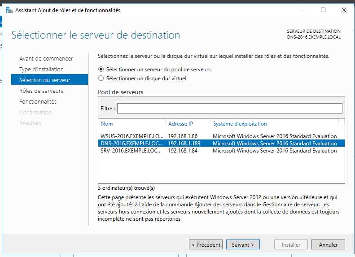The image size is (355, 257).
Task: Click inside the Filtre text field
Action: [x=230, y=109]
